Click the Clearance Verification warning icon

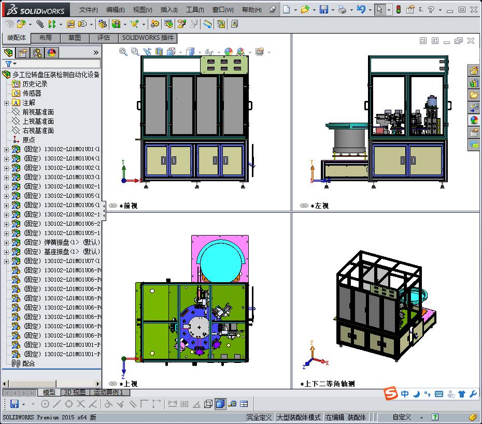[221, 24]
